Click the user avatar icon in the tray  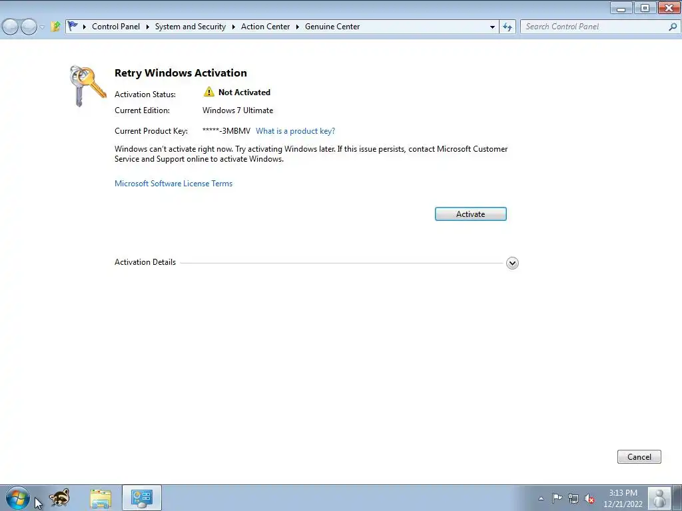tap(659, 498)
